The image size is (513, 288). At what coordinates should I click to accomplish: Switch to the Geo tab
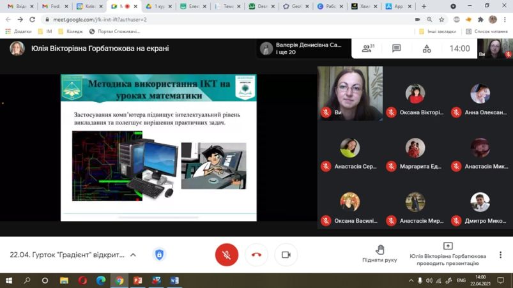tap(296, 6)
